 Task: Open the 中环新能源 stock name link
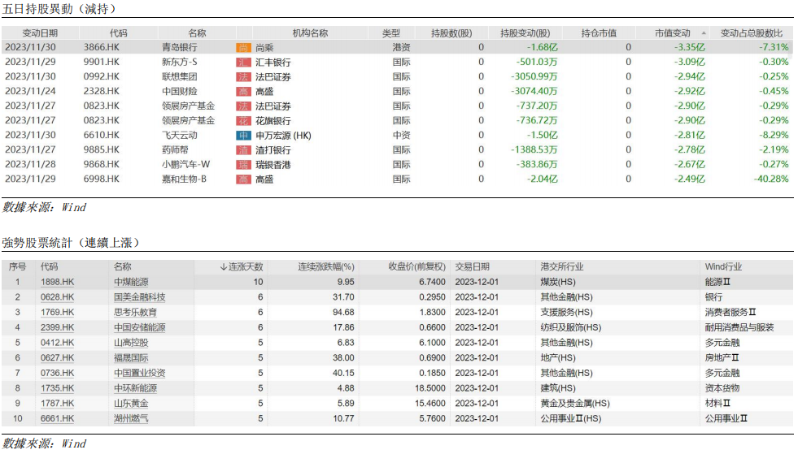135,389
